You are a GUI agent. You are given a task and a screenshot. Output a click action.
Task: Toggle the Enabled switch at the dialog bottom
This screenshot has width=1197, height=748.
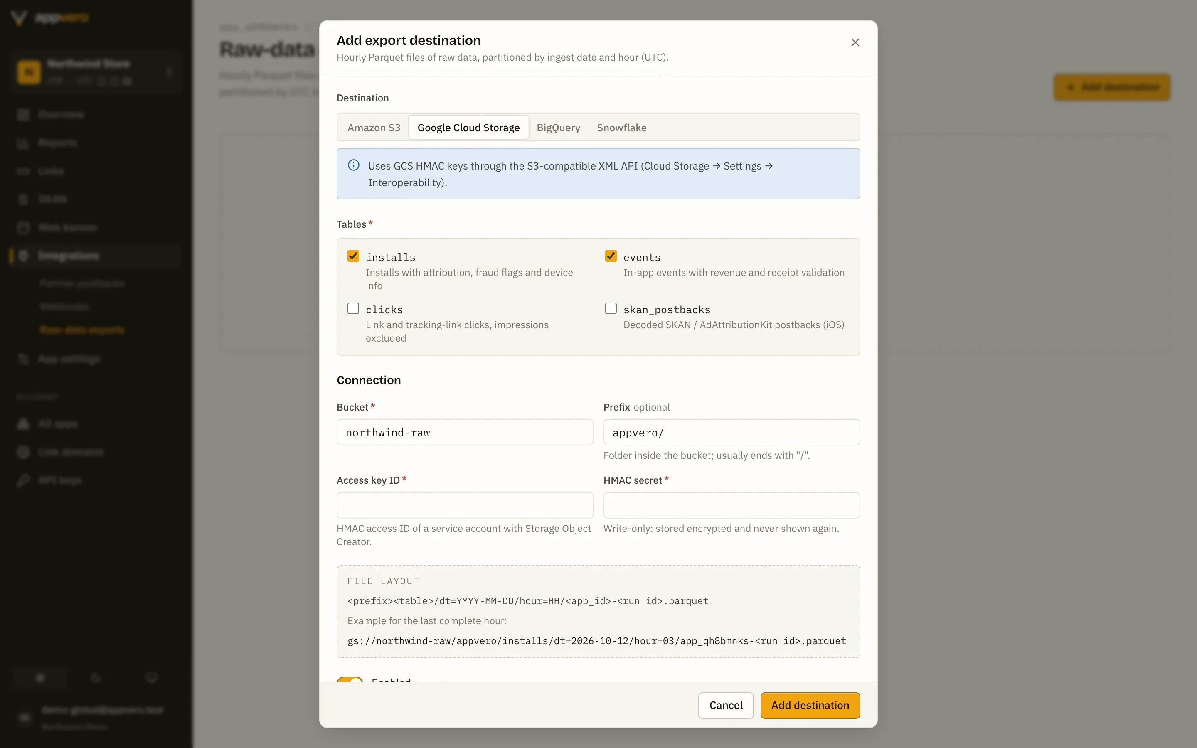350,680
